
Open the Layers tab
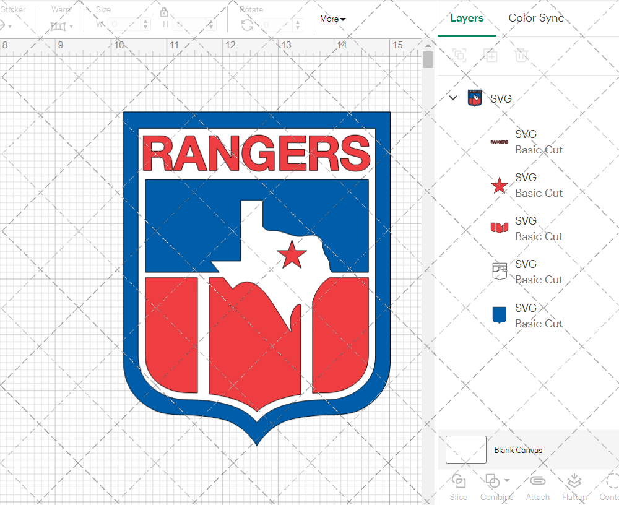pyautogui.click(x=467, y=18)
